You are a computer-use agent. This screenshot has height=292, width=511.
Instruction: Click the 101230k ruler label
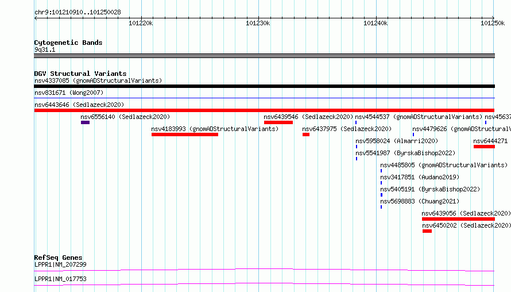tap(258, 23)
